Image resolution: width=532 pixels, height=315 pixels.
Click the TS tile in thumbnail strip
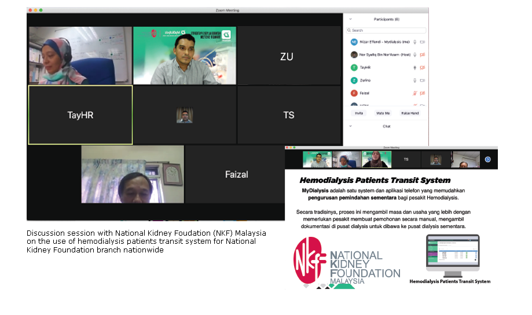pyautogui.click(x=406, y=159)
